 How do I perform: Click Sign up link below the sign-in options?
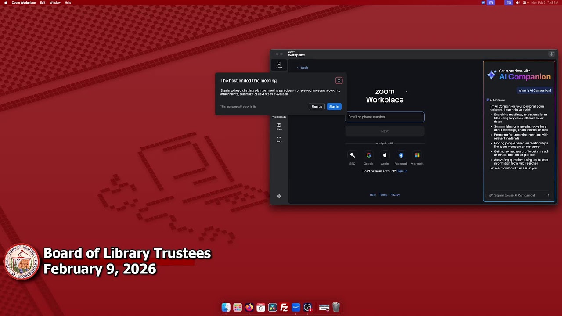click(402, 171)
